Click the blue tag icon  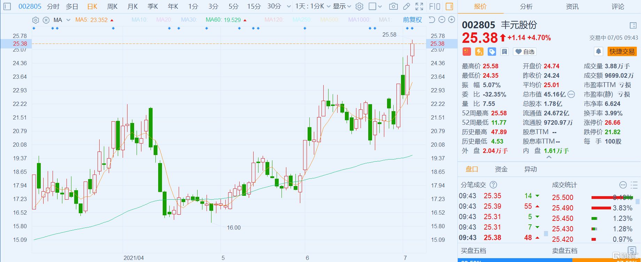[492, 52]
